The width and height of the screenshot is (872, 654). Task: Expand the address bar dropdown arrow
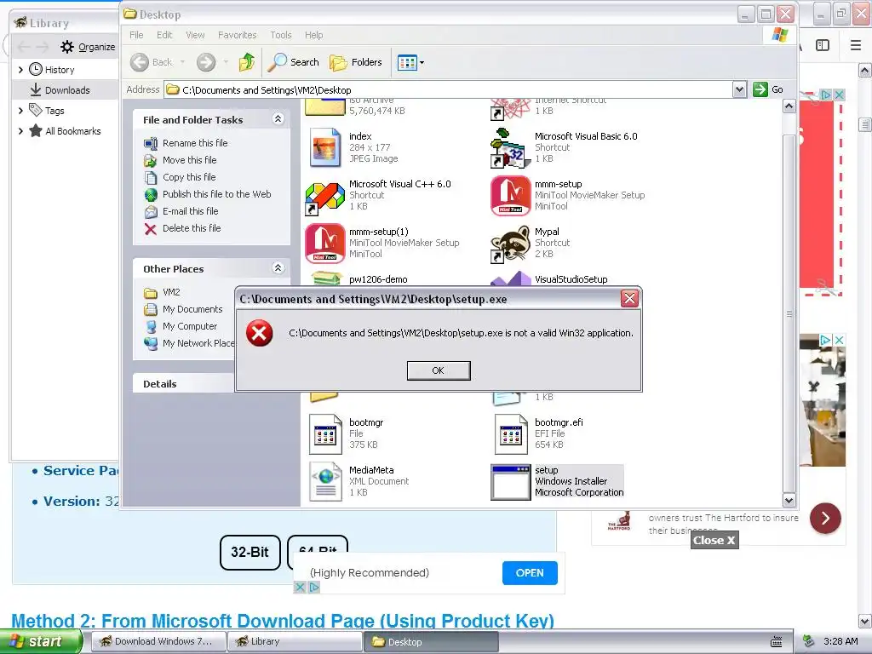pos(739,89)
